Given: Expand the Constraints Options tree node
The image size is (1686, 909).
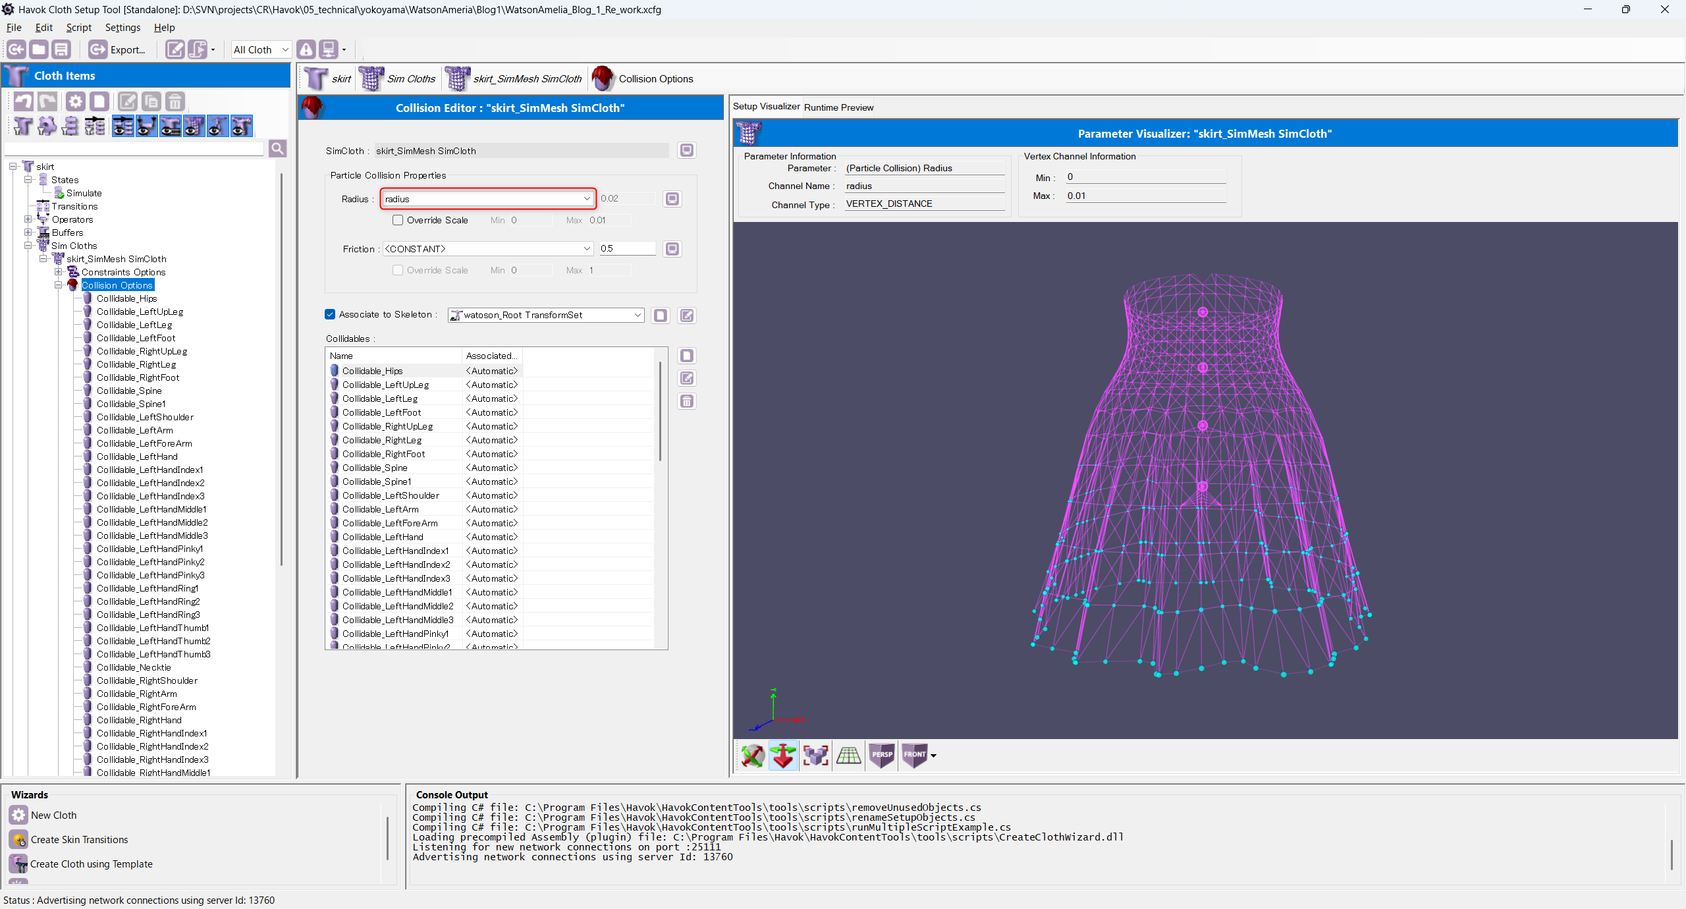Looking at the screenshot, I should tap(58, 272).
